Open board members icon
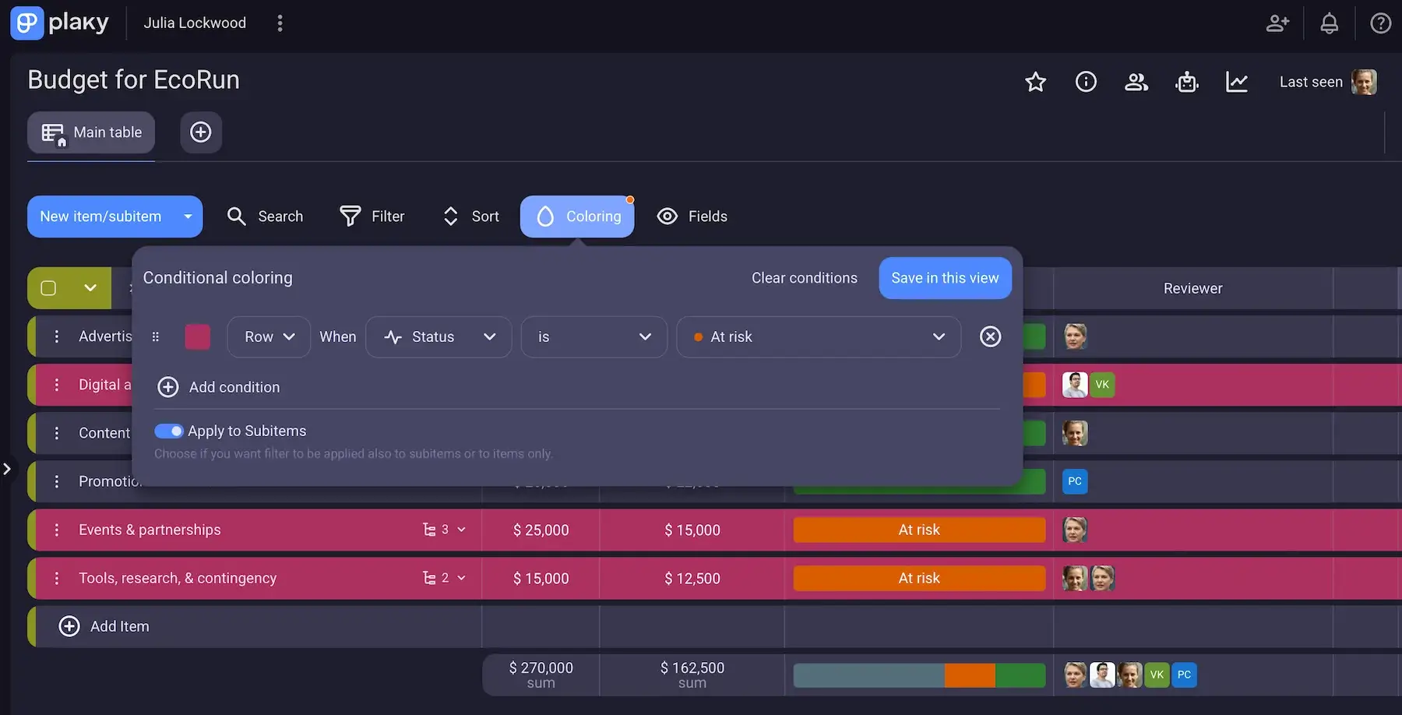This screenshot has width=1402, height=715. coord(1136,82)
